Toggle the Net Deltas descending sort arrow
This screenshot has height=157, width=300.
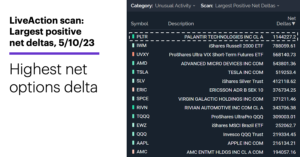pyautogui.click(x=293, y=24)
